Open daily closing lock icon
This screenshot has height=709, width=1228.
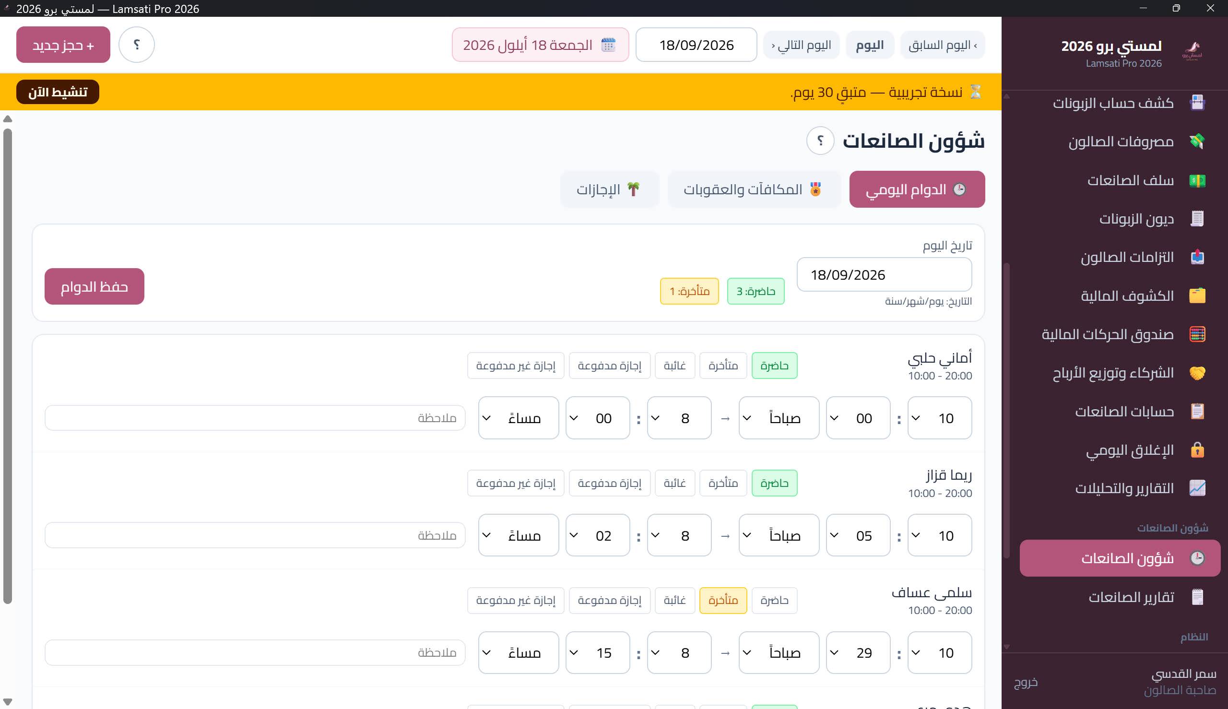click(1197, 450)
